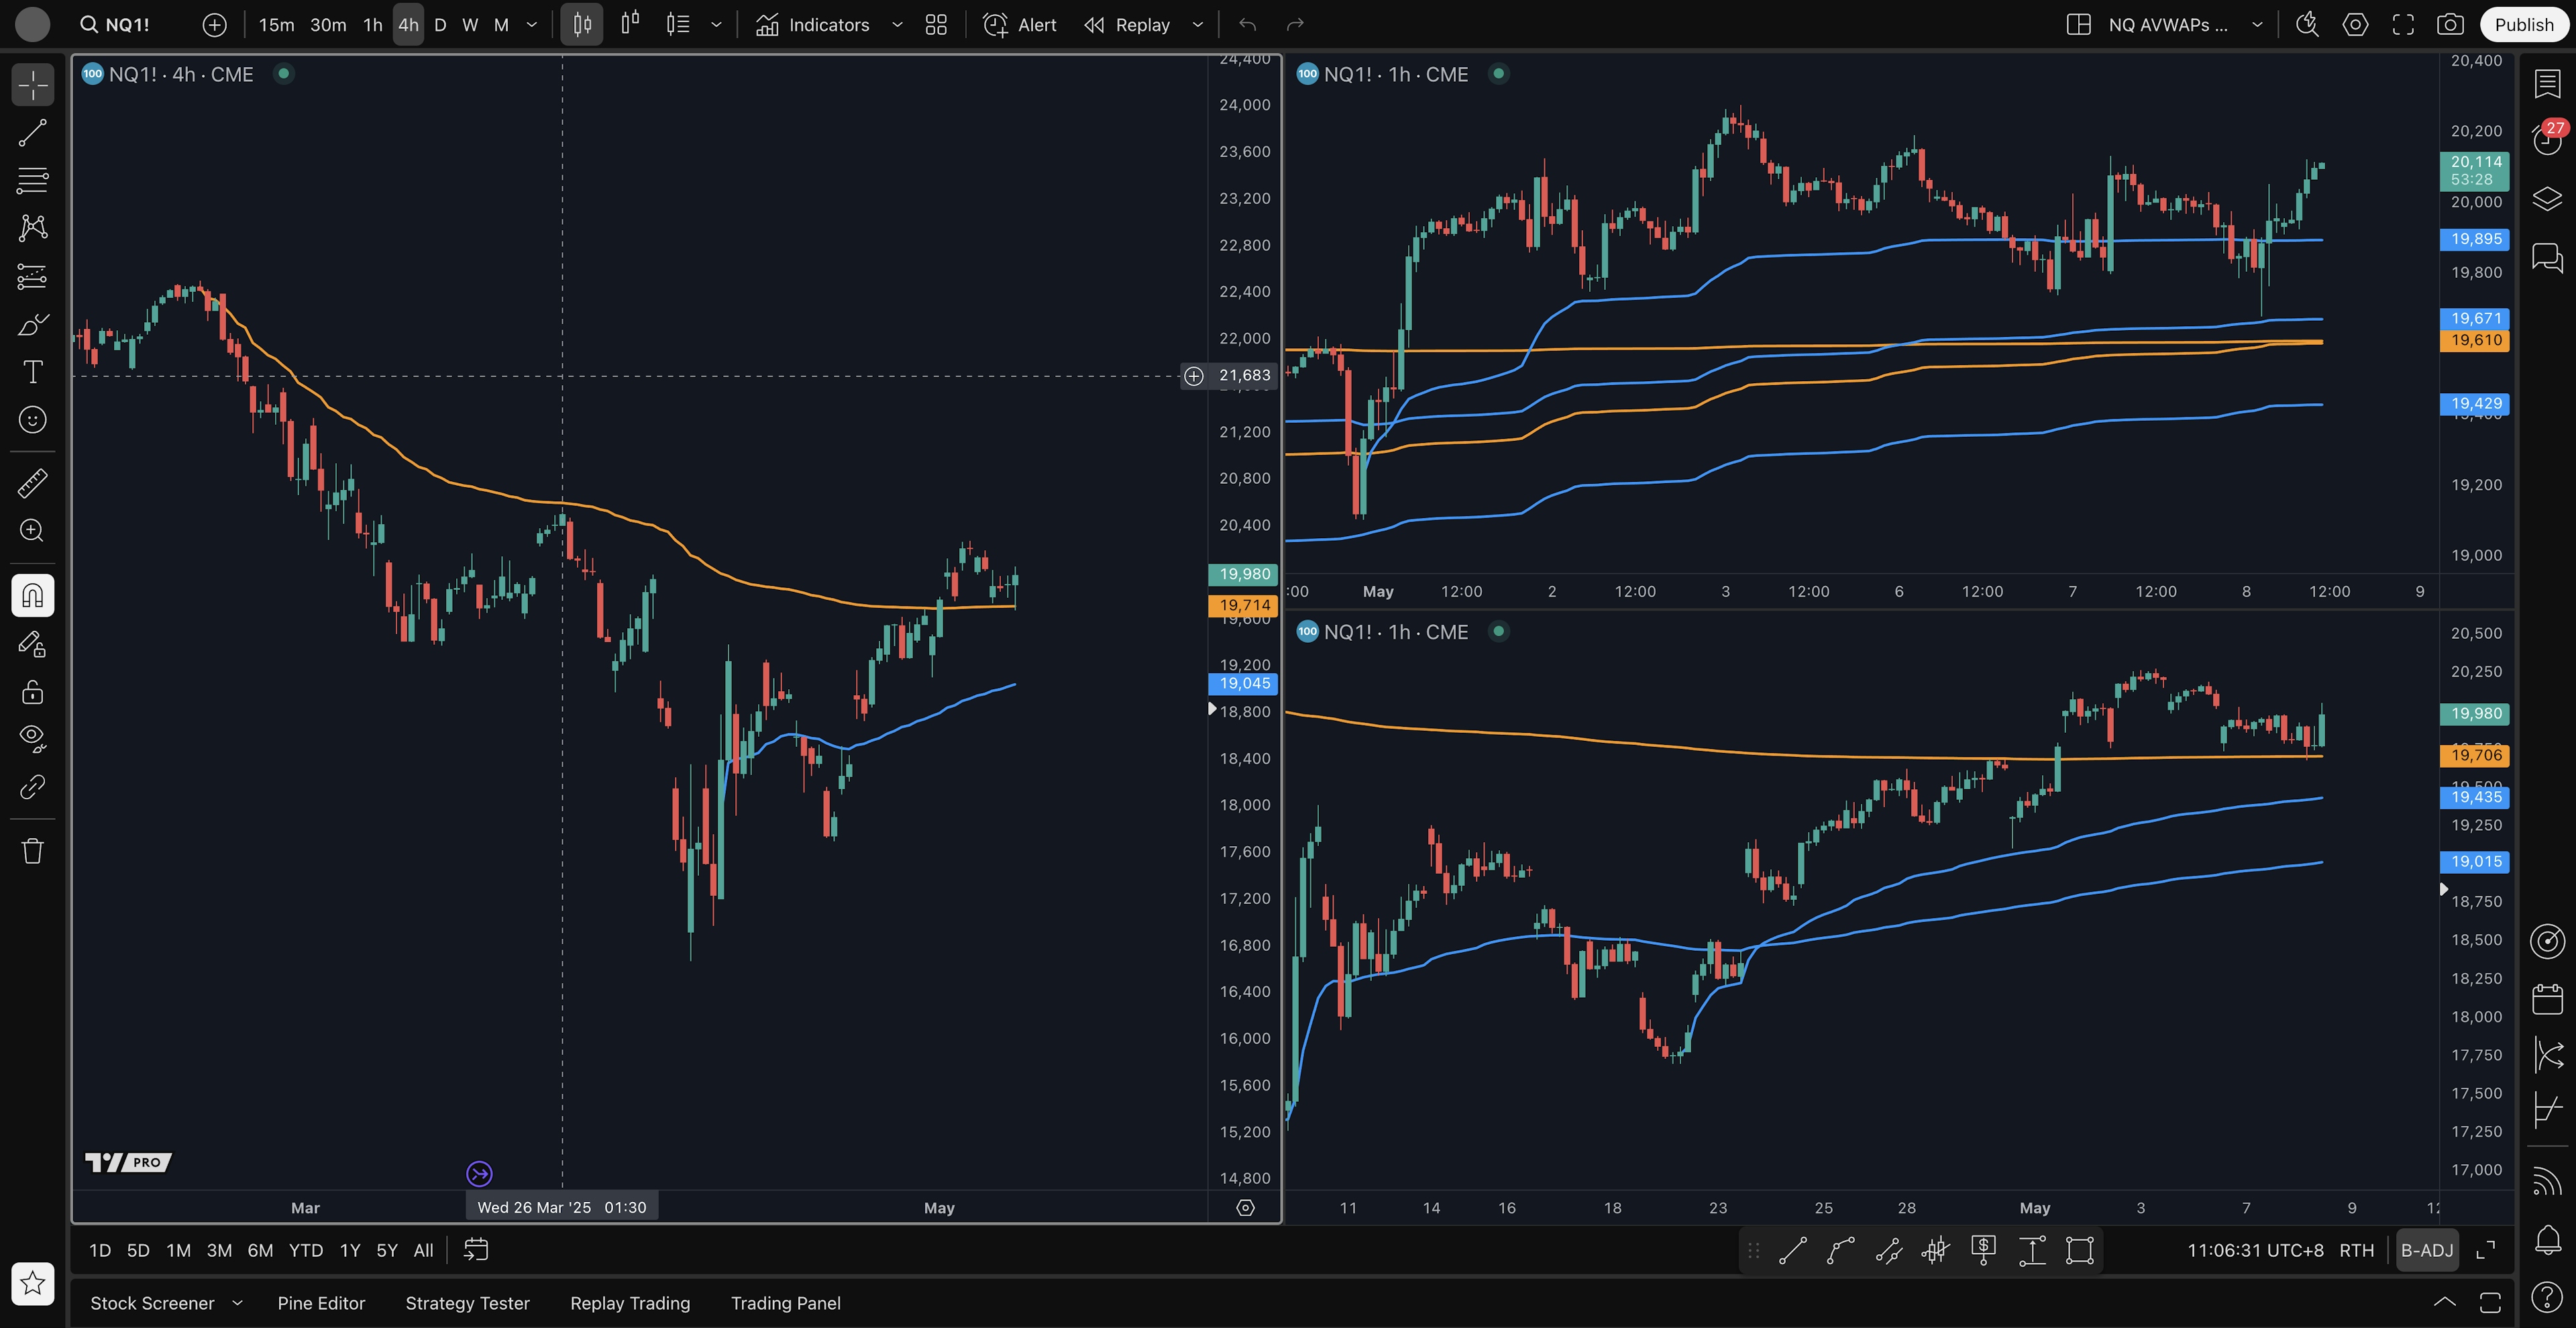Open the NQ AVWAPs layout dropdown
The image size is (2576, 1328).
point(2257,25)
